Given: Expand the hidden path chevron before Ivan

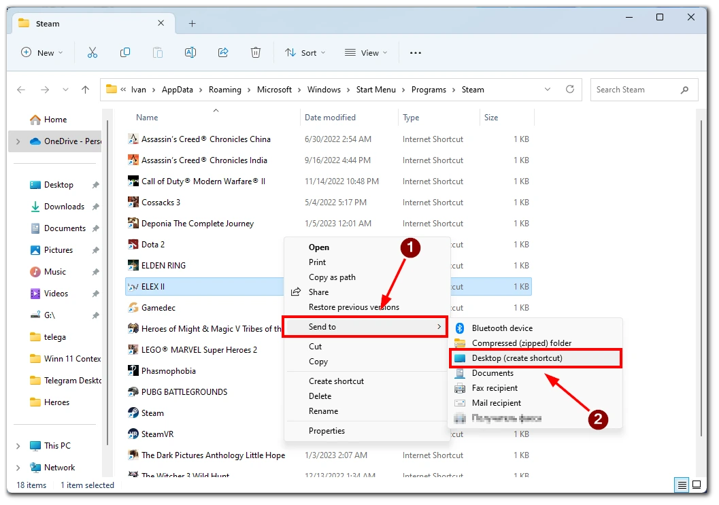Looking at the screenshot, I should [123, 89].
